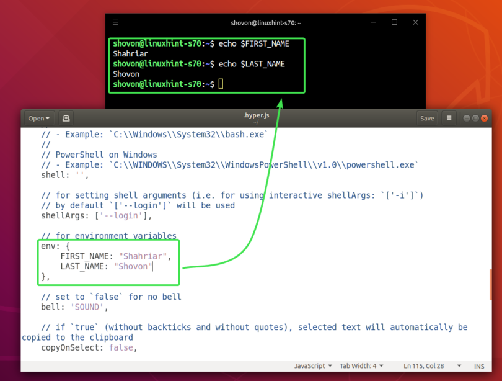Click the bash.exe example comment line
The image size is (502, 381).
(x=154, y=135)
